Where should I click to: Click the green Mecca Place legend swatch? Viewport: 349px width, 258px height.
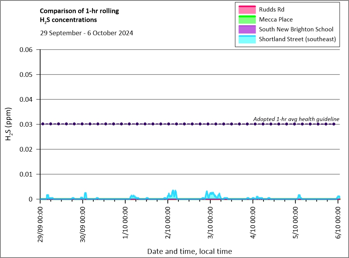click(x=246, y=19)
